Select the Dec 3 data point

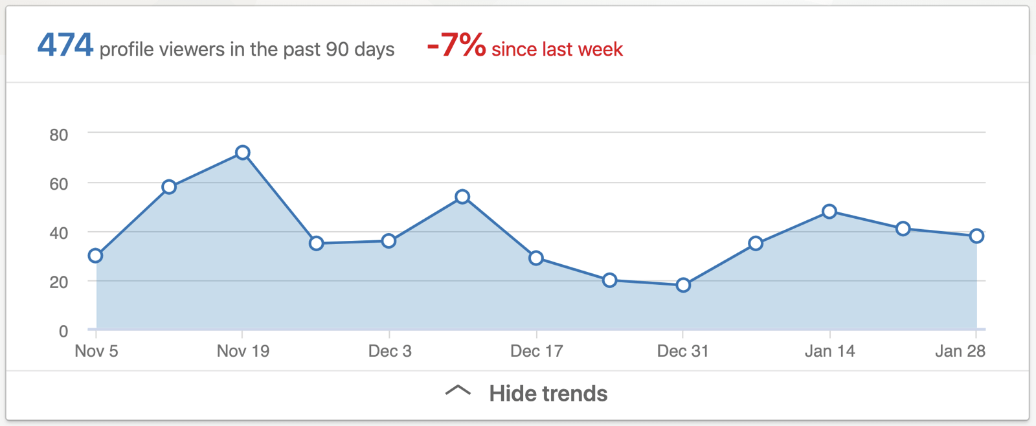(389, 241)
